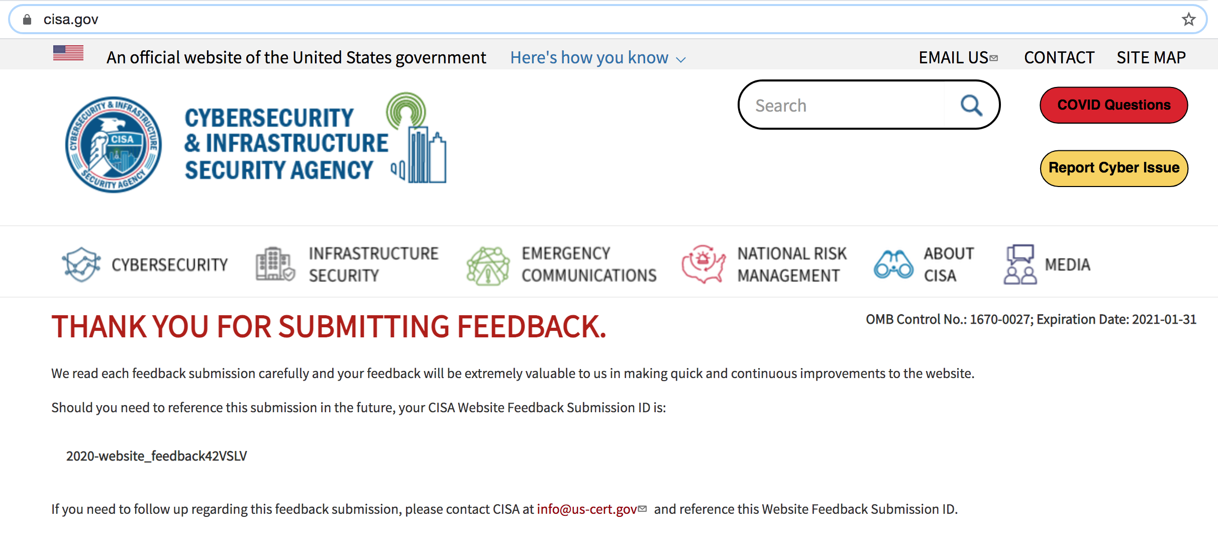
Task: Click the bookmark star icon
Action: click(x=1188, y=20)
